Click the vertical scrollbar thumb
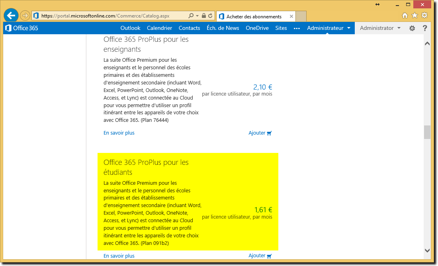 427,132
